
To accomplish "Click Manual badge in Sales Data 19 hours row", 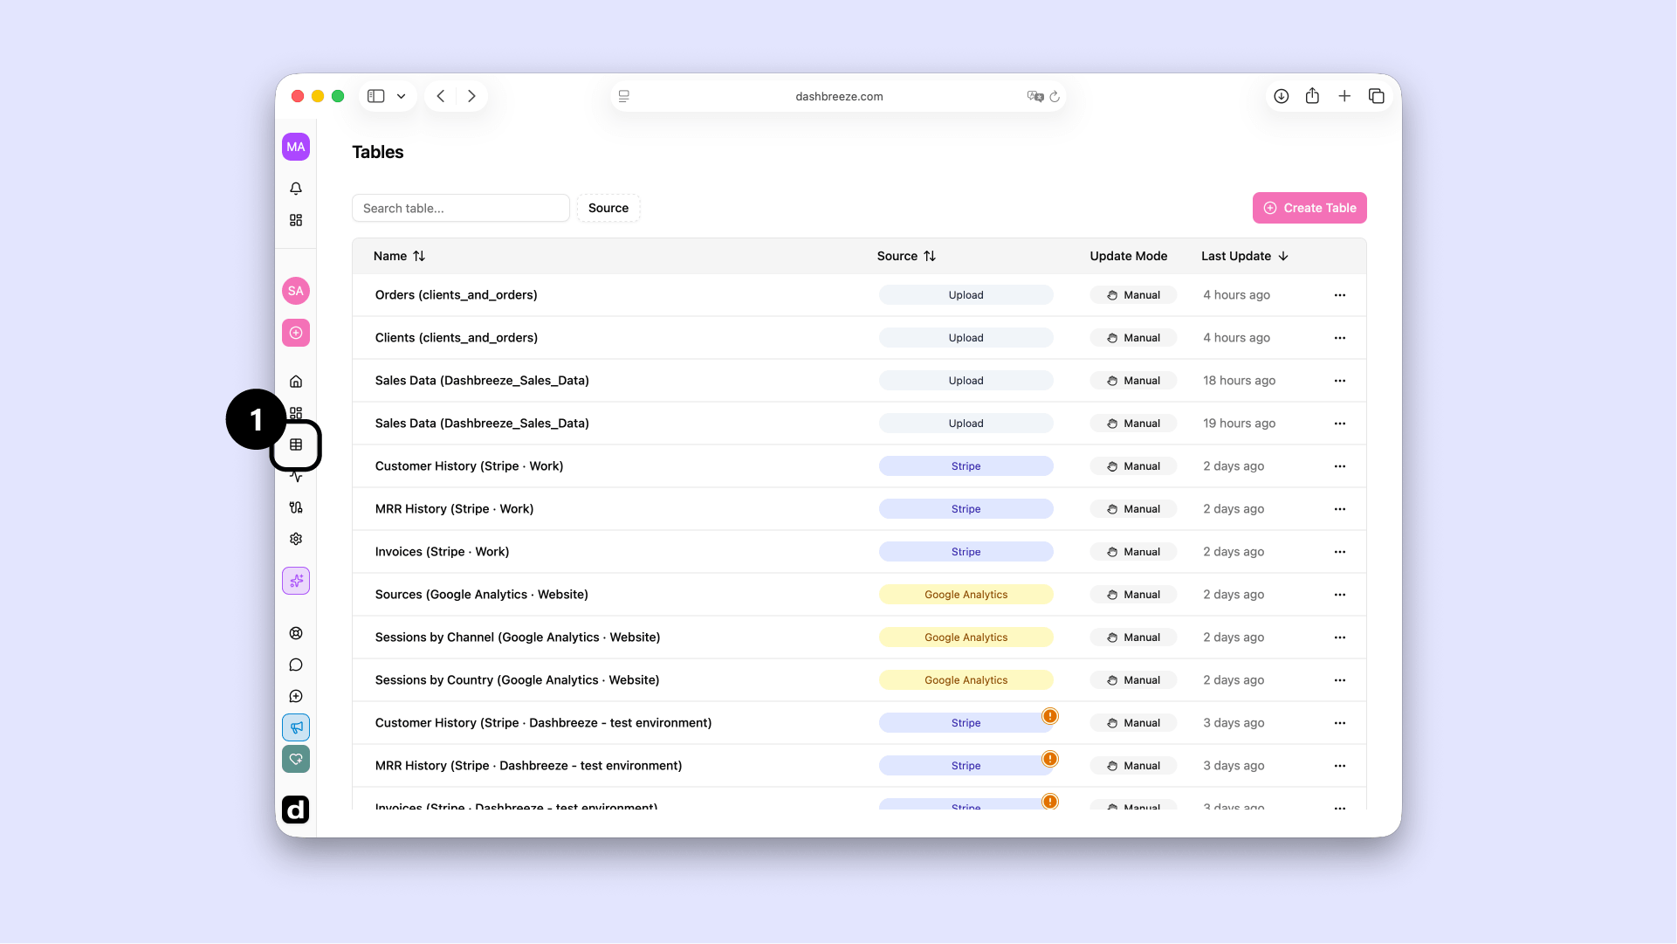I will [1133, 424].
